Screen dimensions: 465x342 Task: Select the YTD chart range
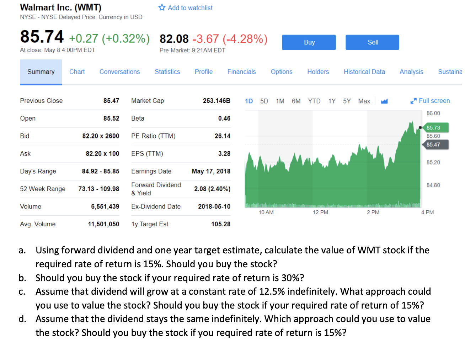tap(314, 101)
